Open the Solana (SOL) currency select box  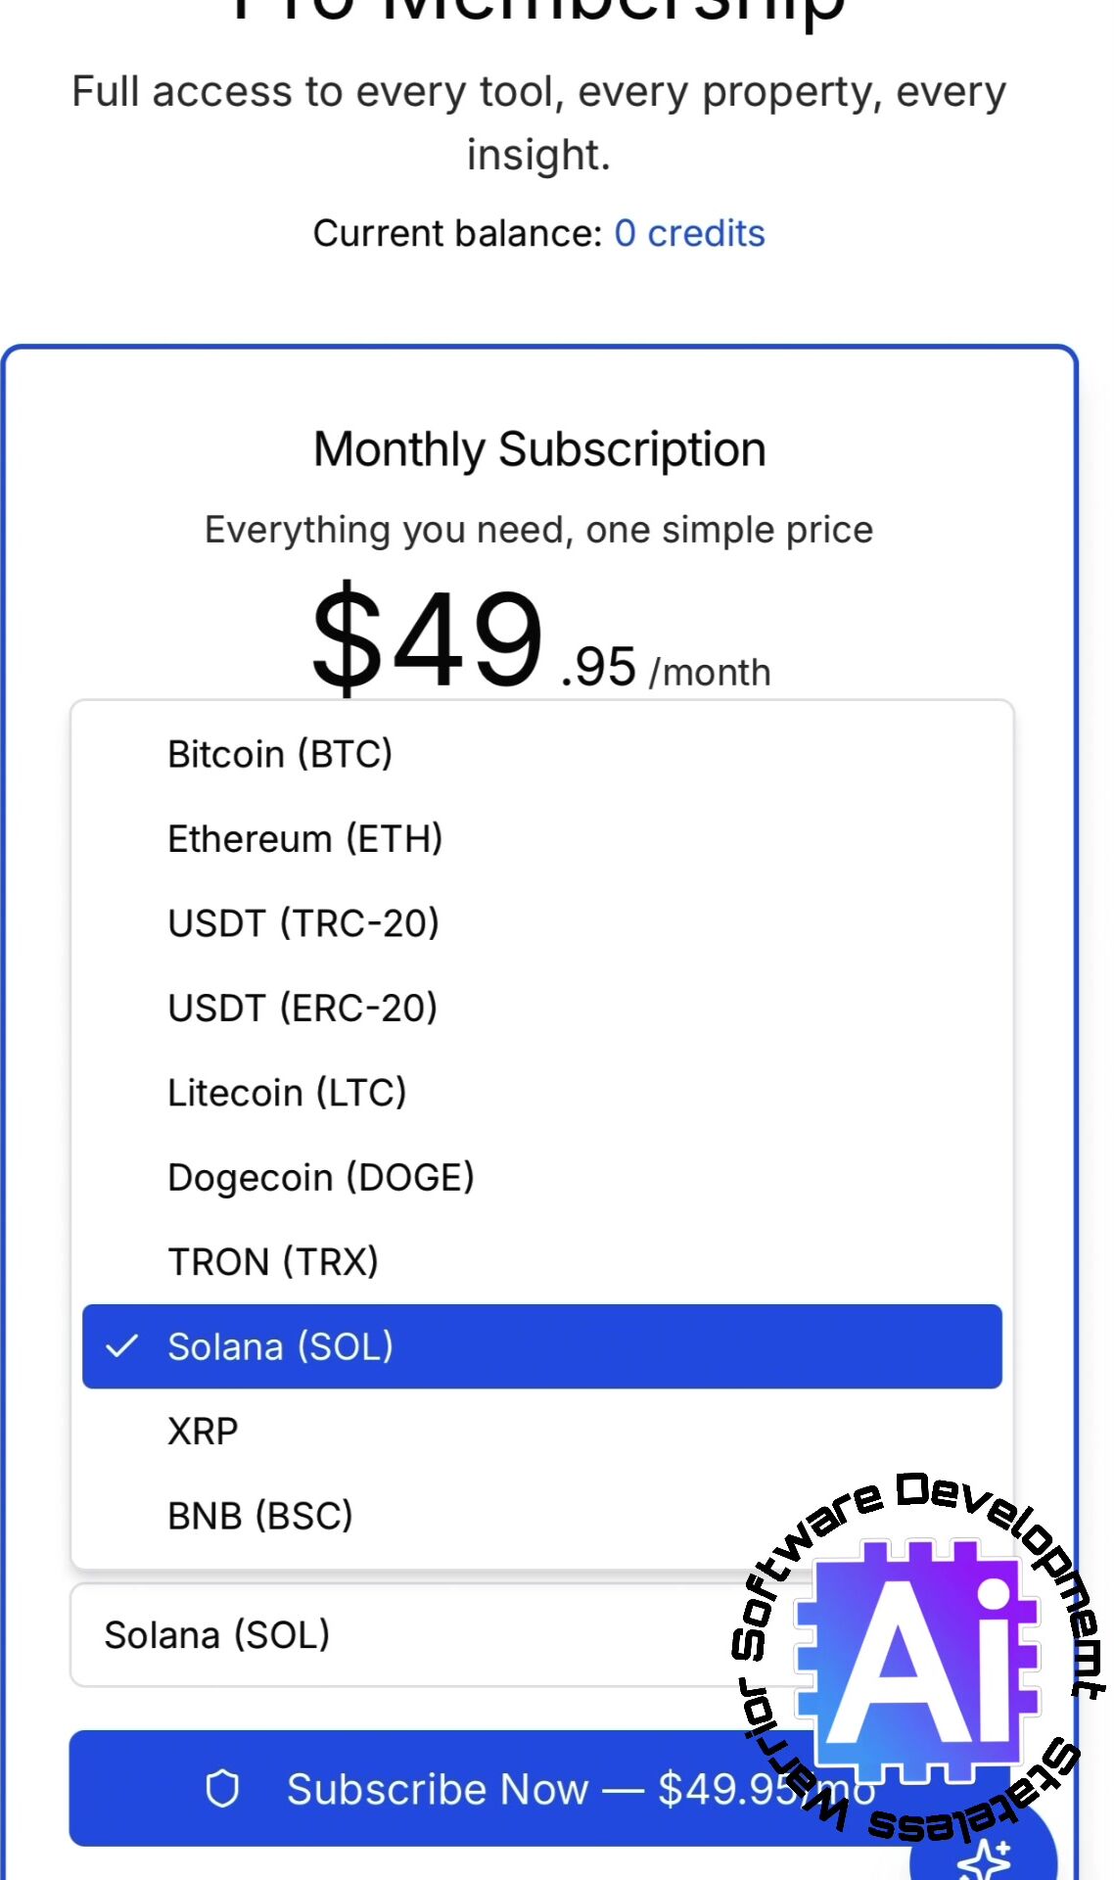392,1635
